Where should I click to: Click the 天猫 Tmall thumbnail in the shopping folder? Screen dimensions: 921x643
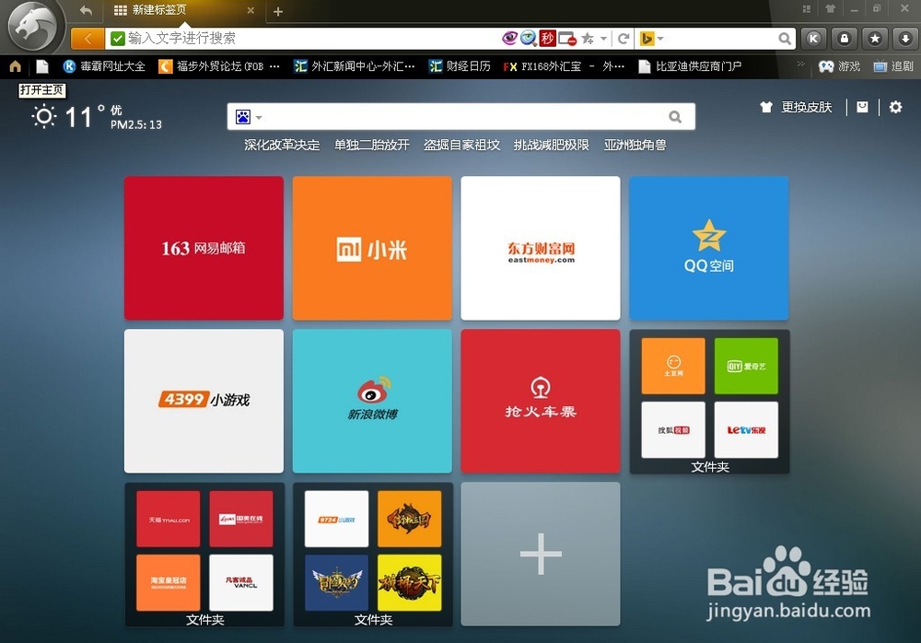[168, 519]
